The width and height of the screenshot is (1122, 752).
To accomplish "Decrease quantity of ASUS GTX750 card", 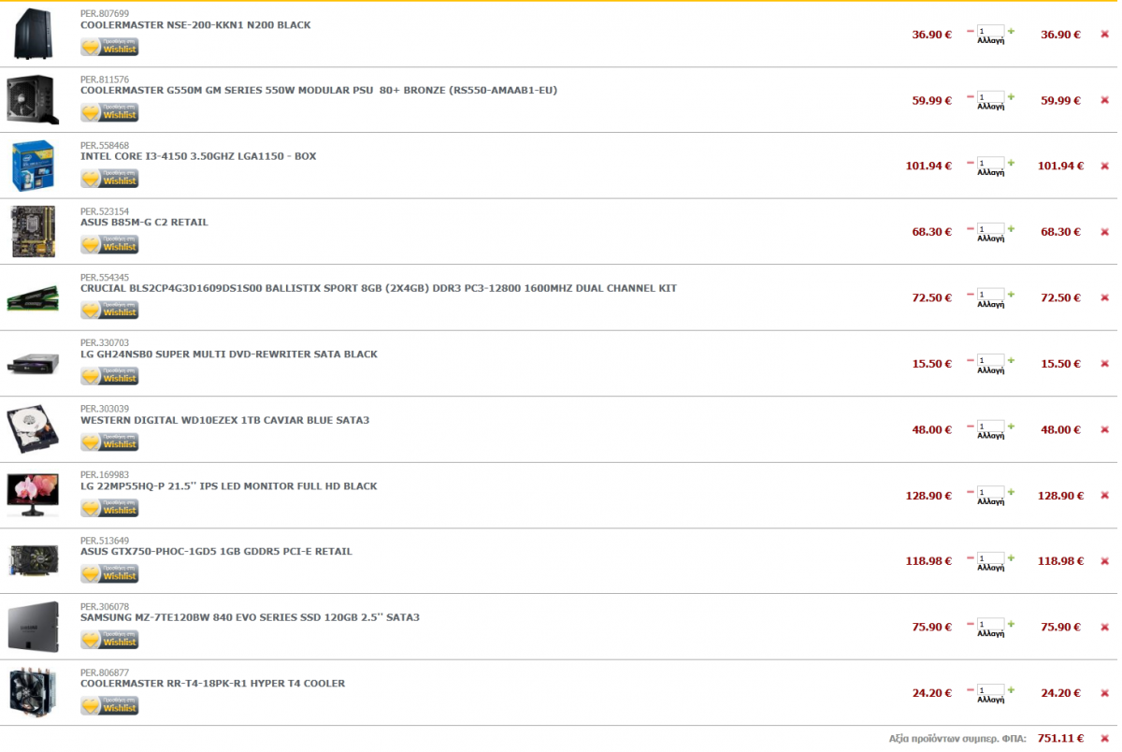I will 971,557.
